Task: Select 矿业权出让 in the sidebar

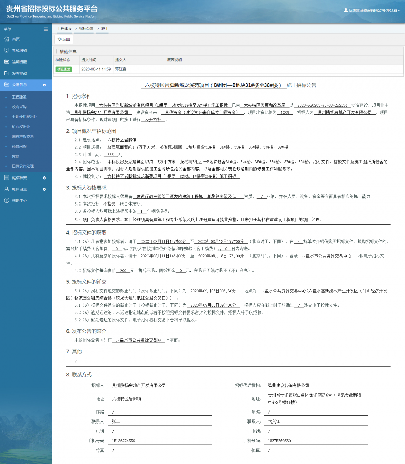Action: [20, 127]
